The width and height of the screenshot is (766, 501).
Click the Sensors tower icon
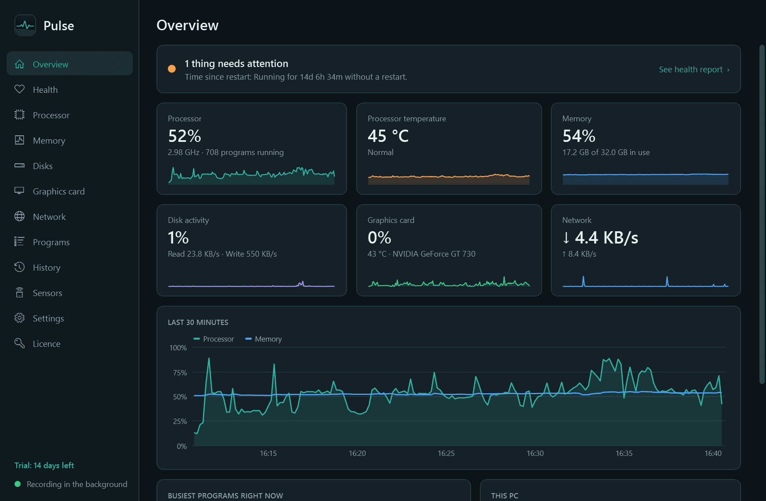pyautogui.click(x=19, y=293)
